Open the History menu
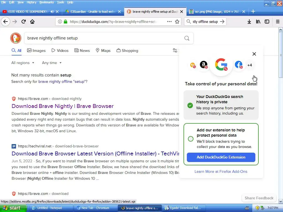 (x=32, y=2)
